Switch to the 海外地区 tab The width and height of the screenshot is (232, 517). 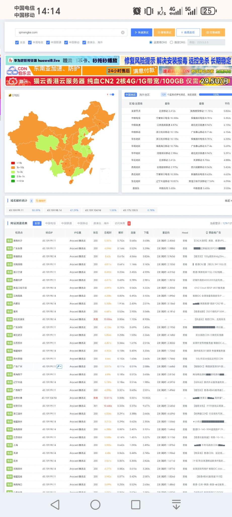[144, 95]
